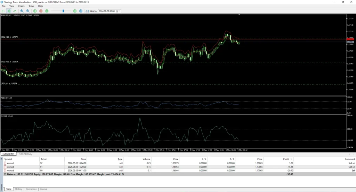Image resolution: width=356 pixels, height=192 pixels.
Task: Sort by the Symbol column header
Action: (x=21, y=159)
